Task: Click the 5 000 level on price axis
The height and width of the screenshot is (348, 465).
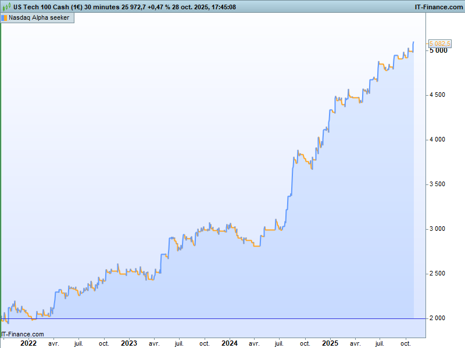Action: coord(438,50)
